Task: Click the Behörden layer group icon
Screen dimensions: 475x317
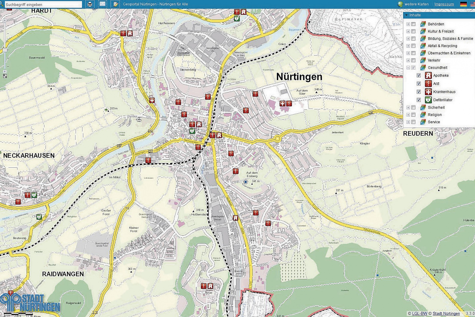Action: pos(423,24)
